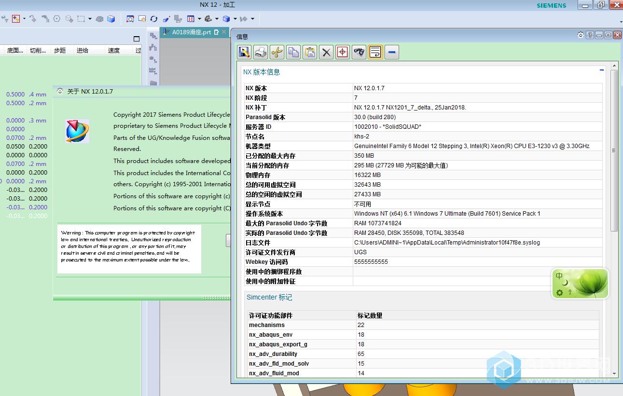Click the red-boxed selection filter icon in main toolbar
The height and width of the screenshot is (396, 623).
click(x=16, y=19)
